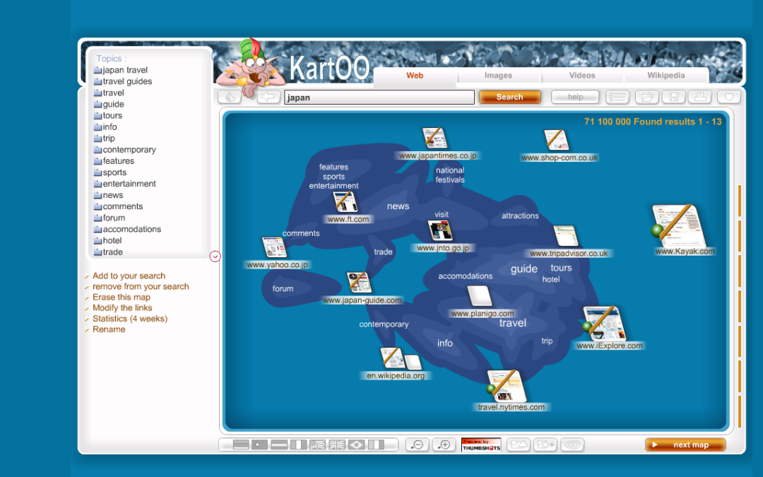Go back with the left arrow button
The width and height of the screenshot is (763, 477).
(x=268, y=96)
